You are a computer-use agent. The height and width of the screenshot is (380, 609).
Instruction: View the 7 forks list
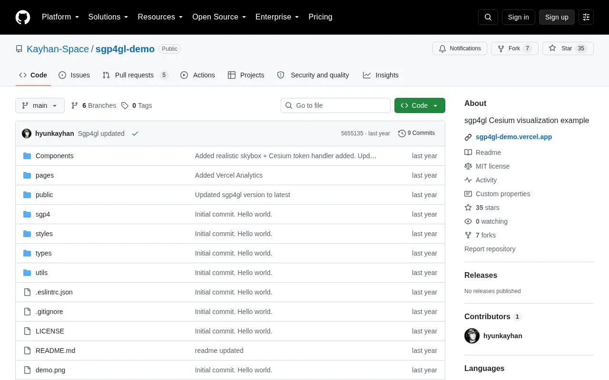[480, 235]
